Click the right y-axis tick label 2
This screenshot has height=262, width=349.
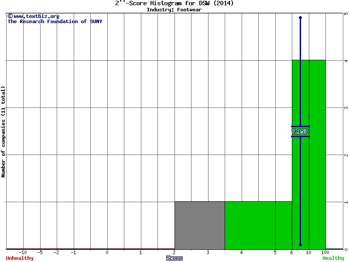click(346, 155)
